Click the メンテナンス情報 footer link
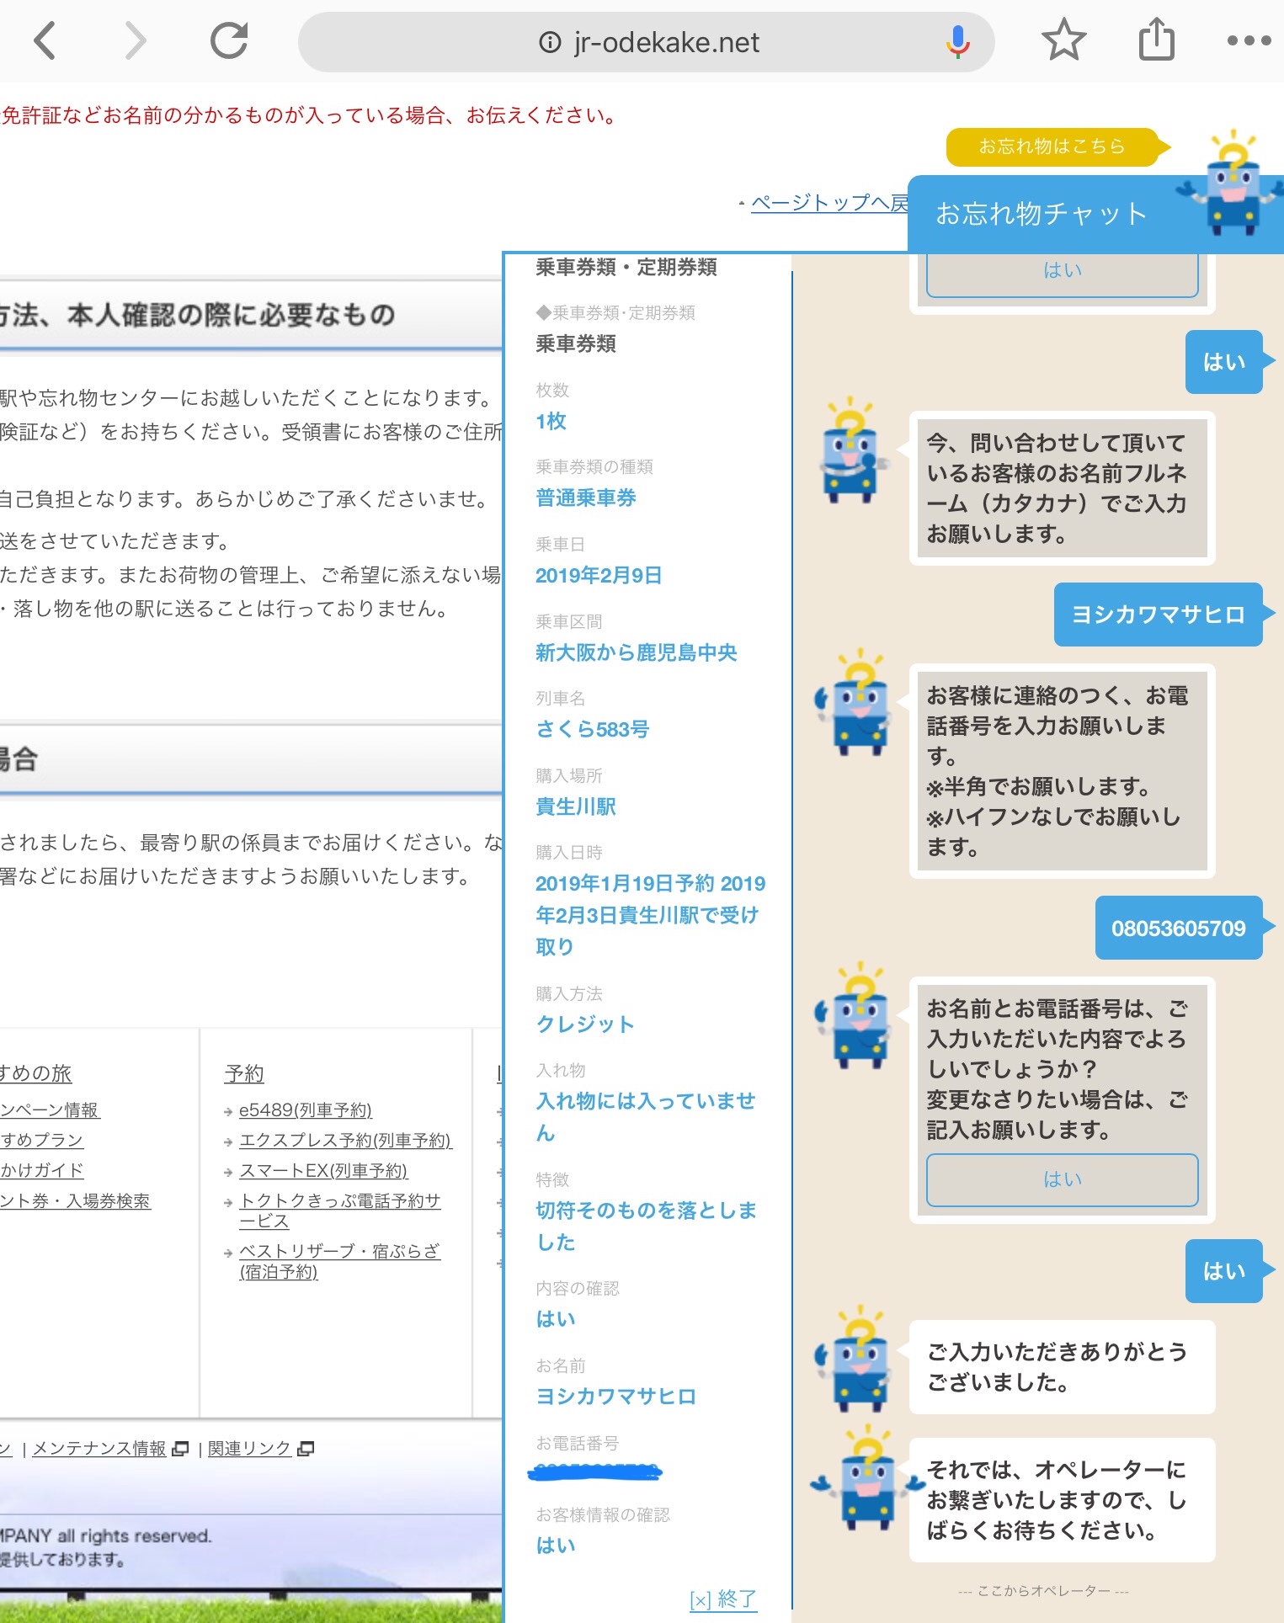This screenshot has width=1284, height=1623. 99,1449
